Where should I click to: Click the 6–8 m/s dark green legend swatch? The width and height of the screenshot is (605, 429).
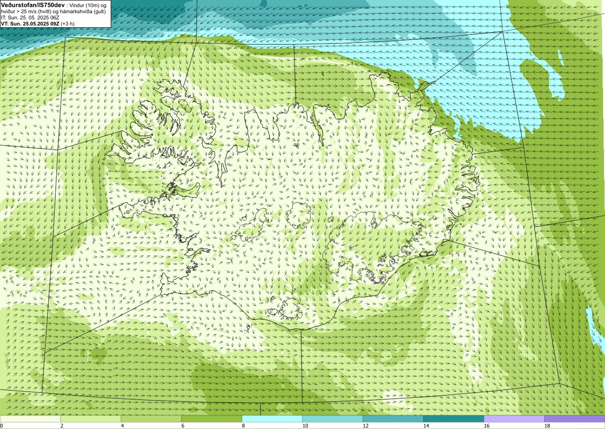tap(212, 419)
